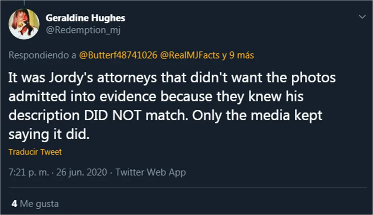
Task: Click the 'Respondiendo a' label text
Action: coord(42,55)
